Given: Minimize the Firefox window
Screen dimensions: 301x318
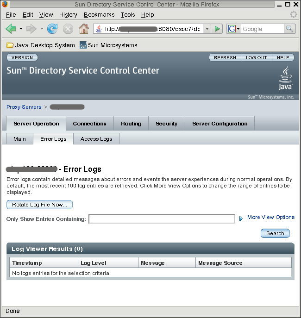Looking at the screenshot, I should pyautogui.click(x=279, y=4).
